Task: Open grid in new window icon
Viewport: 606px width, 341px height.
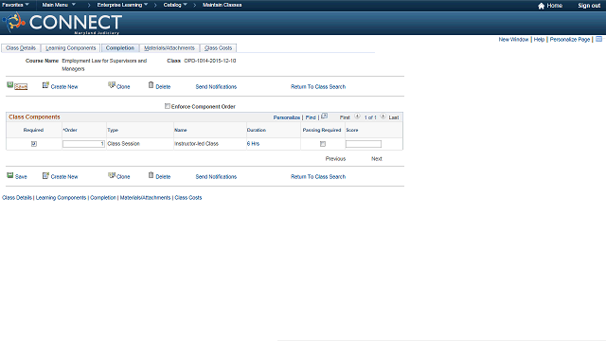Action: (x=324, y=116)
